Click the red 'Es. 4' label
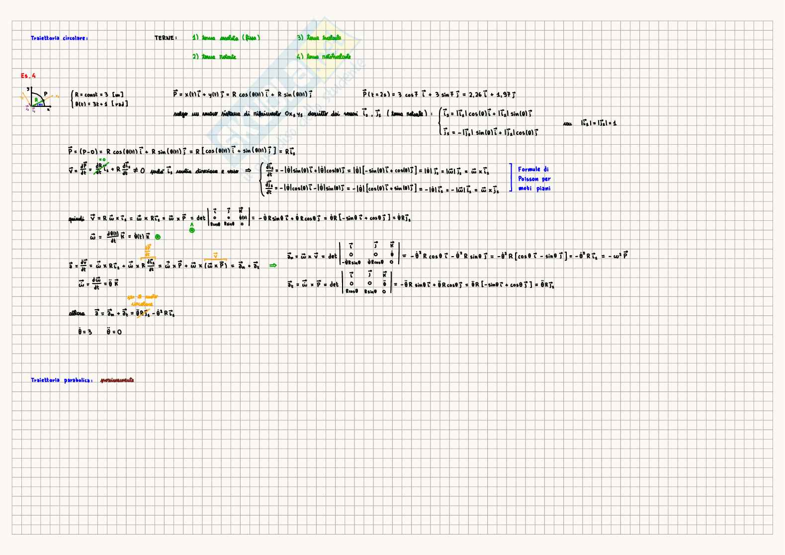 pos(28,76)
